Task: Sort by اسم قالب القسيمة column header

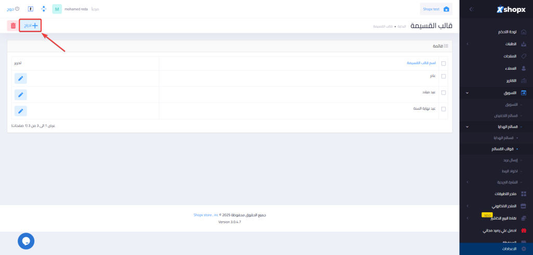Action: 421,63
